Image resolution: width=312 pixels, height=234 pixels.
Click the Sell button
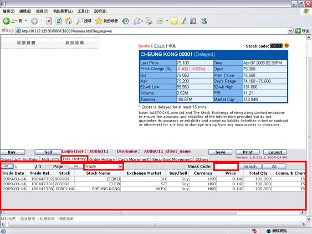48,152
